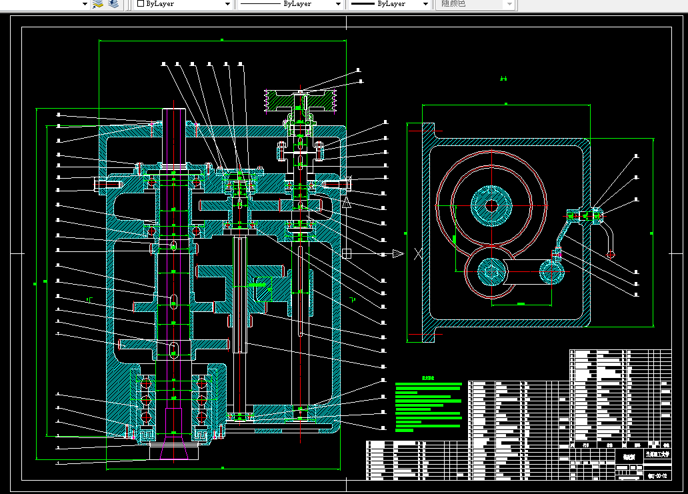Expand the layer list dropdown arrow at far left
Screen dimensions: 688x494
[x=85, y=4]
